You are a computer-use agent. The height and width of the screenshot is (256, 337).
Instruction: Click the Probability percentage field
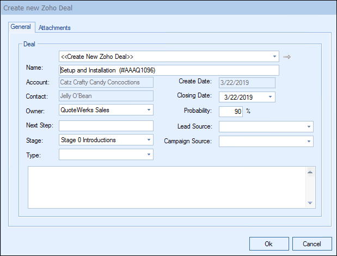coord(231,112)
